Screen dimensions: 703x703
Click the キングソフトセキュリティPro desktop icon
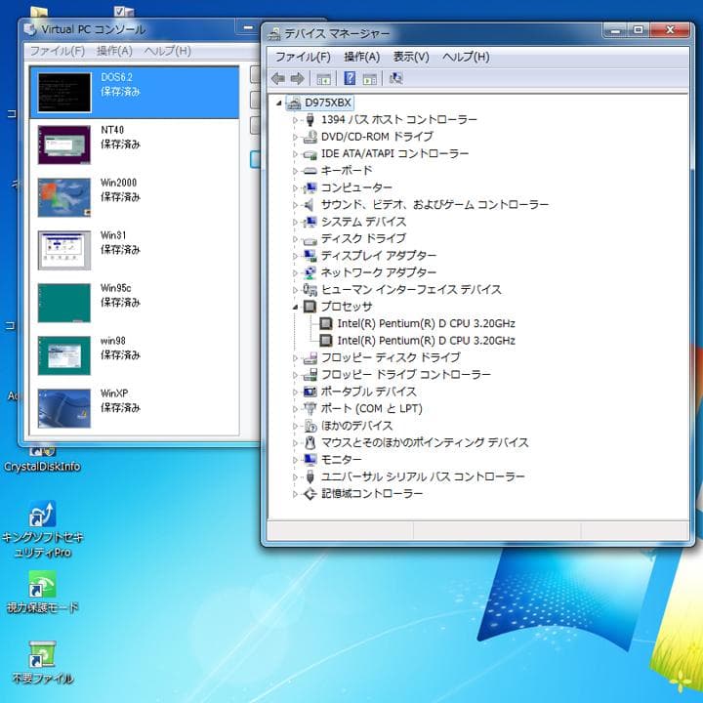(43, 515)
